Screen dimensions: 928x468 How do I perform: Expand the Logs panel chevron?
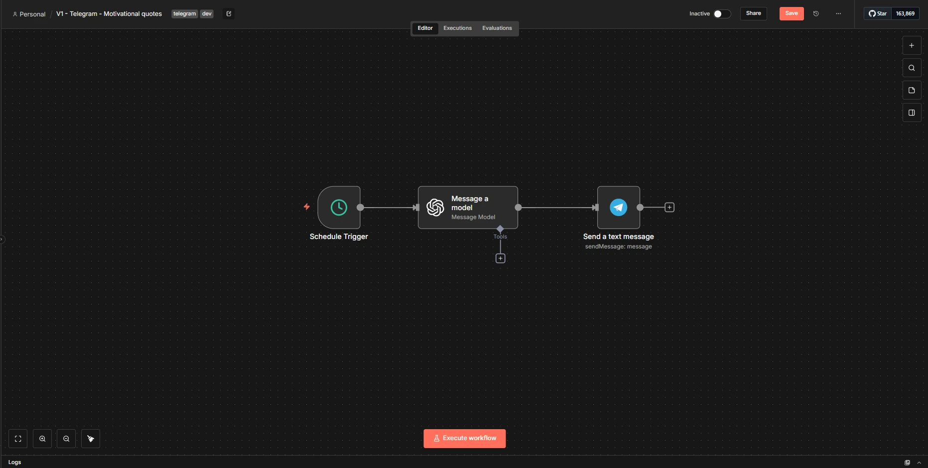[x=919, y=463]
